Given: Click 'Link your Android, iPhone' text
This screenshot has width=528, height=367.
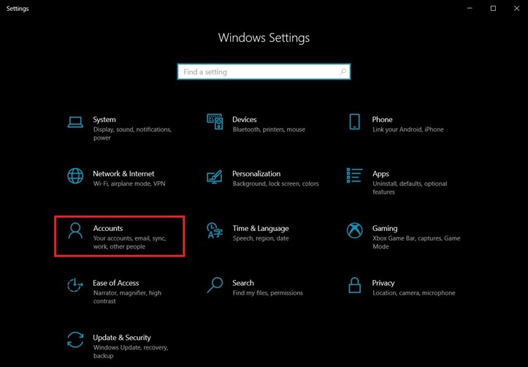Looking at the screenshot, I should pos(408,129).
